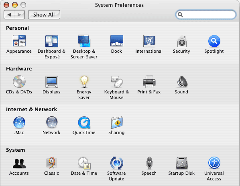Viewport: 240px width, 186px height.
Task: Close the System Preferences window
Action: [6, 5]
